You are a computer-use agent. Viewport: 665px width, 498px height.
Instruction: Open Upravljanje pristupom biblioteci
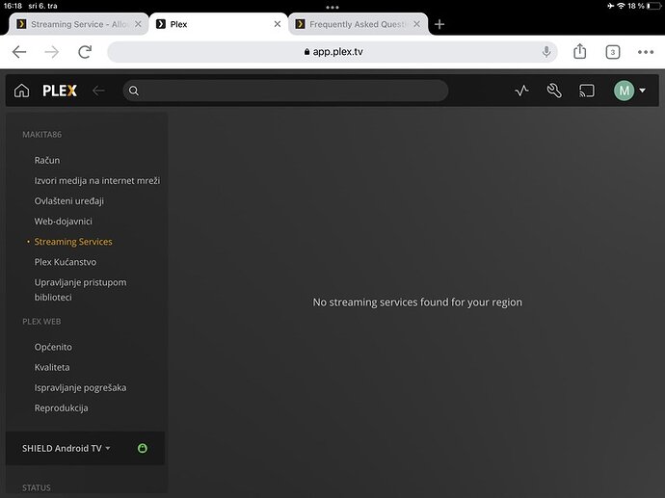[80, 290]
